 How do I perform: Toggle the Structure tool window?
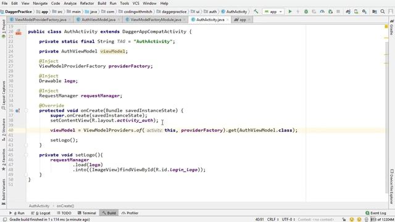[4, 129]
